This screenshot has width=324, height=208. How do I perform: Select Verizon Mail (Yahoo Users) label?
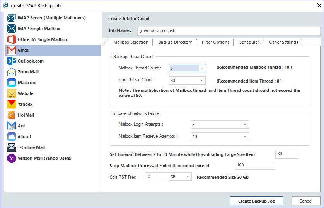tap(44, 158)
